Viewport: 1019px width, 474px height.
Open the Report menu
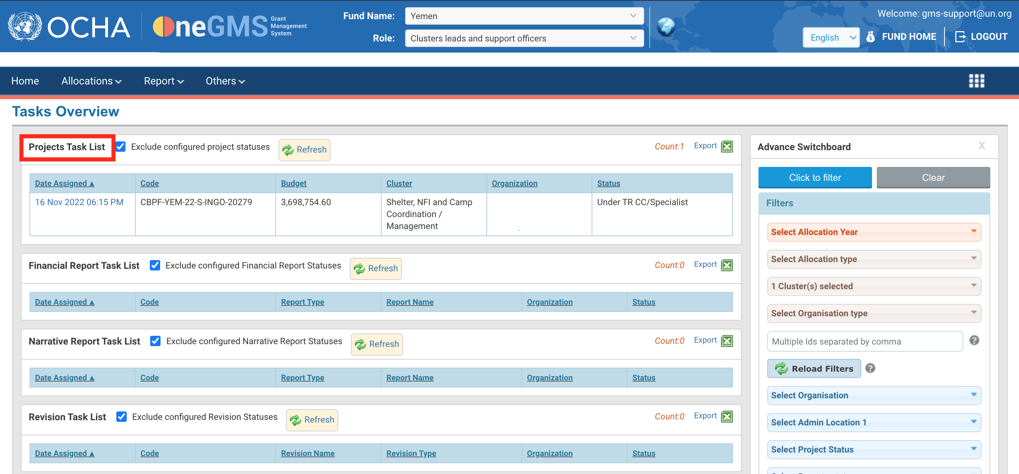point(164,81)
